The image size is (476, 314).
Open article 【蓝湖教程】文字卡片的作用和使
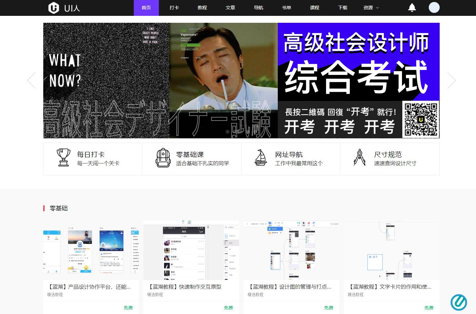[389, 287]
